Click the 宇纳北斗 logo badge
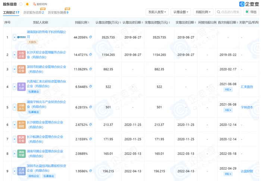The height and width of the screenshot is (181, 261). pyautogui.click(x=22, y=107)
